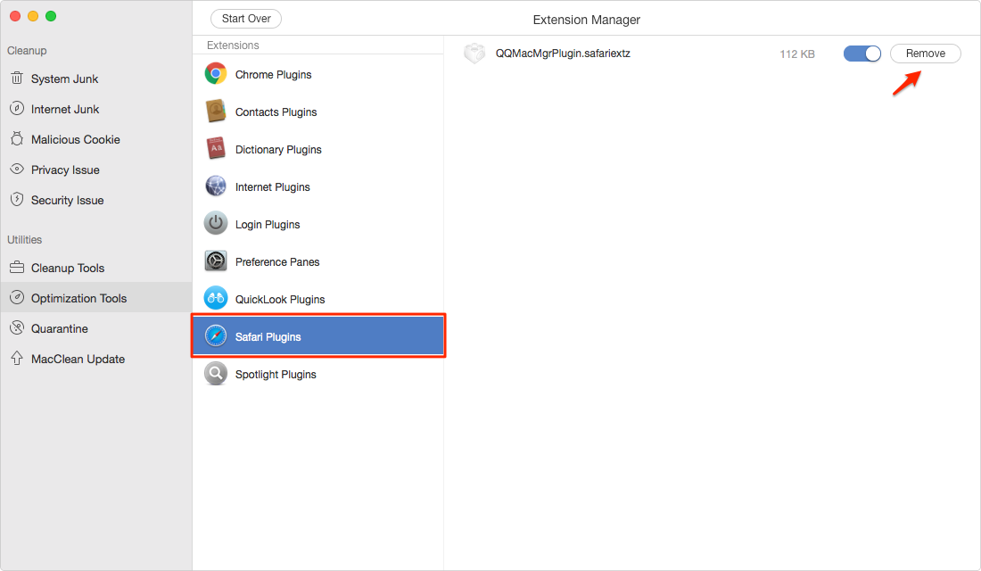Select Optimization Tools label
The height and width of the screenshot is (571, 981).
click(x=78, y=299)
